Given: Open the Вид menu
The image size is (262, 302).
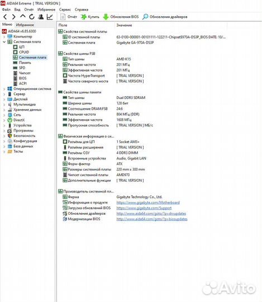Looking at the screenshot, I should coord(17,10).
